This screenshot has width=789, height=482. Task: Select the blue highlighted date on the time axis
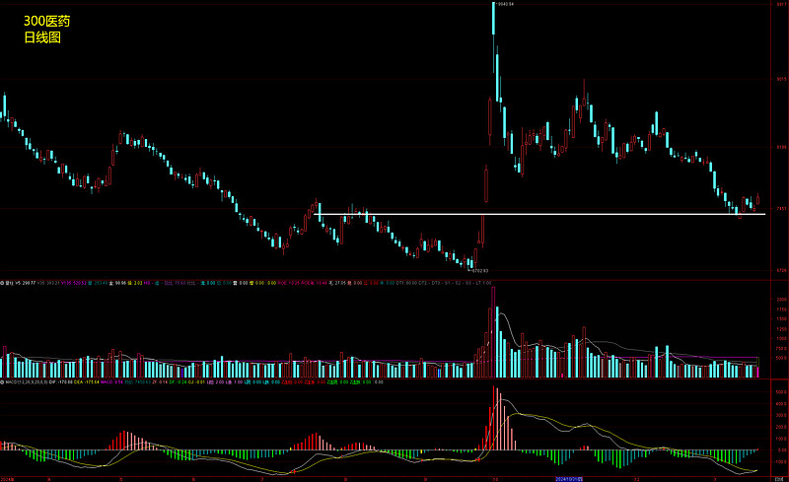click(566, 478)
